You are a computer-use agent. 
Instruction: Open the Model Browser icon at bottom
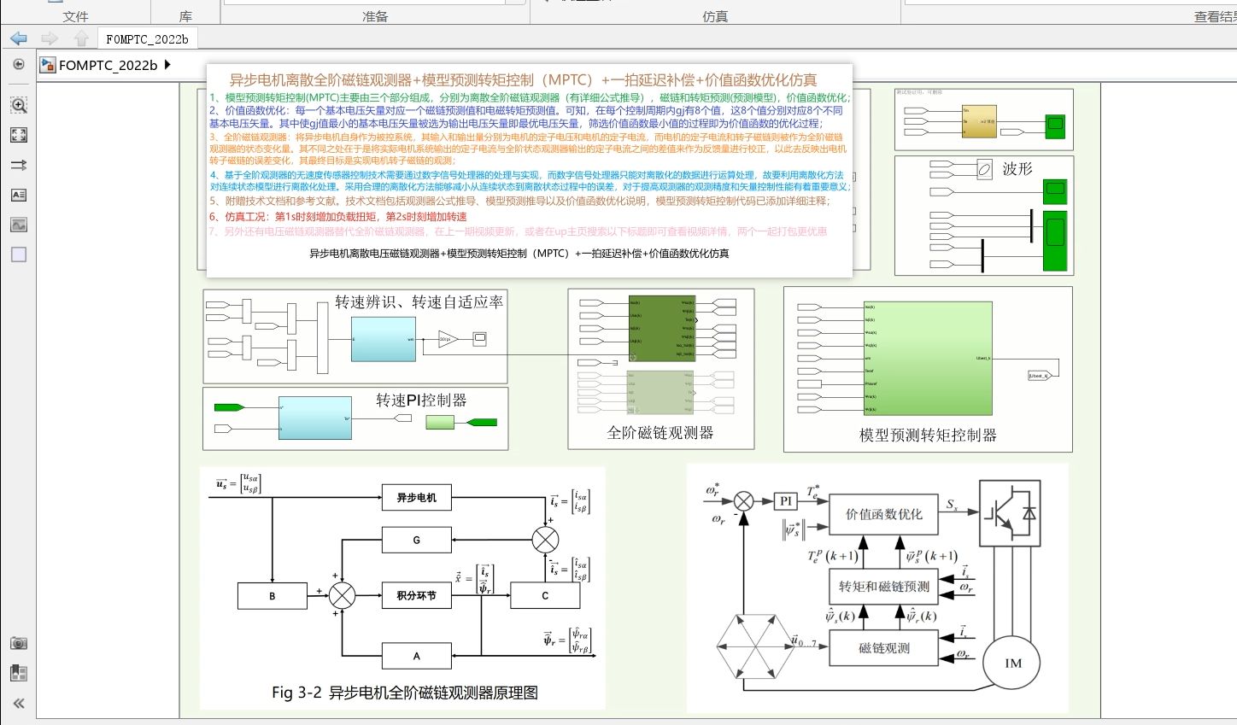(x=19, y=673)
